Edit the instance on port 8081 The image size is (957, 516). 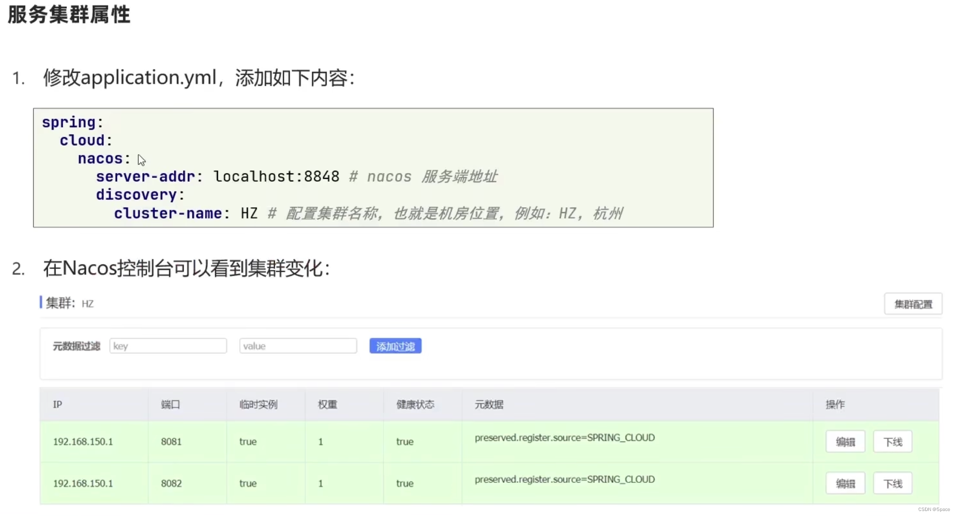click(845, 442)
